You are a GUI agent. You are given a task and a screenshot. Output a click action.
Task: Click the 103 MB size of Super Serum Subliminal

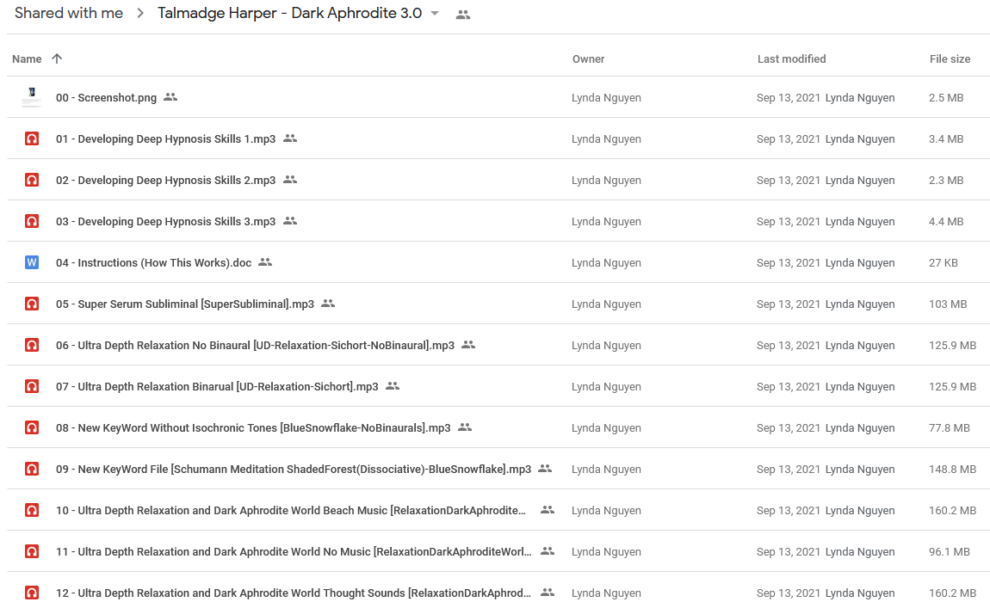pyautogui.click(x=948, y=304)
